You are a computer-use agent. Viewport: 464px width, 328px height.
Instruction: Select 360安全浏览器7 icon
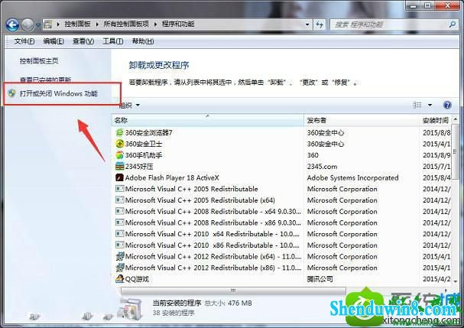click(119, 132)
